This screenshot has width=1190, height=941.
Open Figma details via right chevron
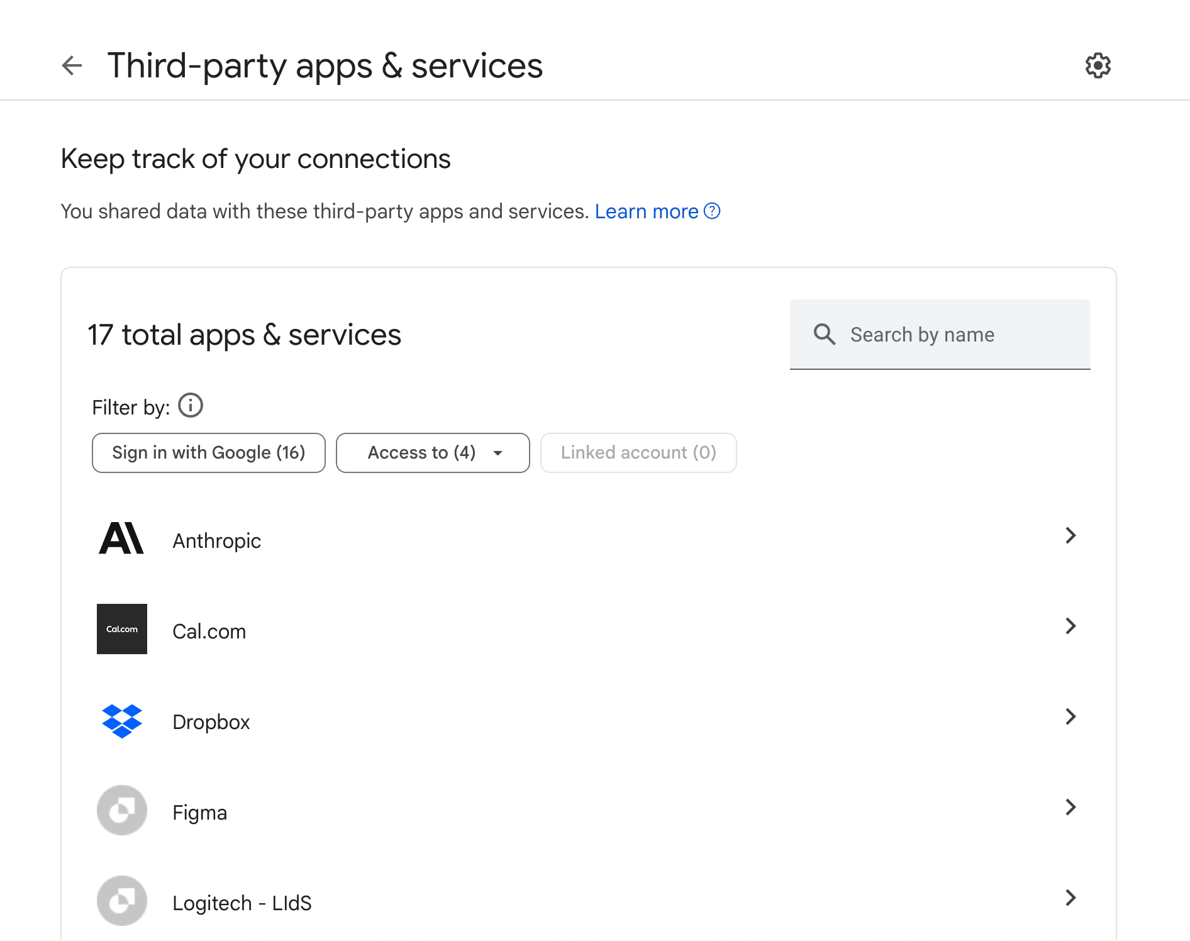coord(1070,808)
